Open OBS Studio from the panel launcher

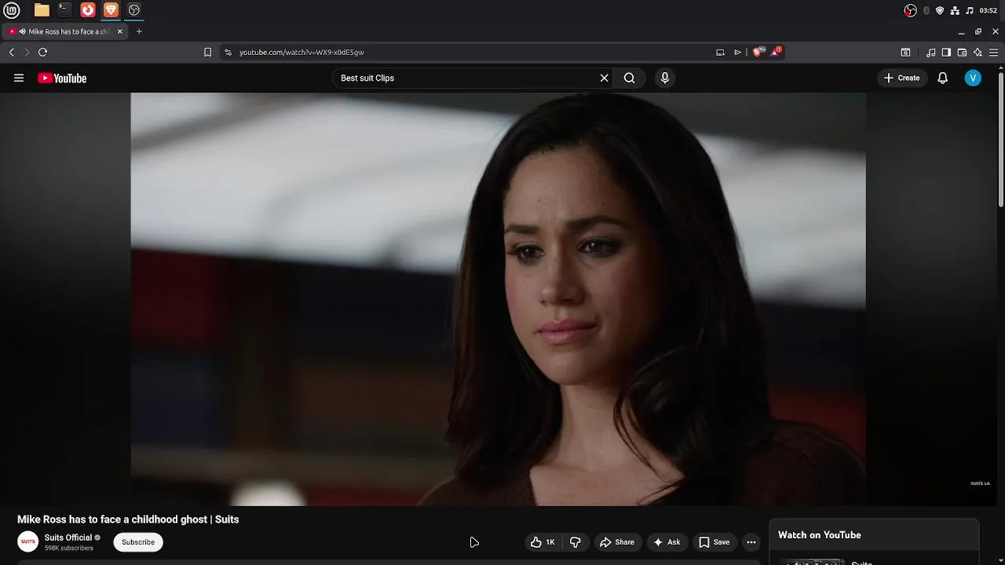pyautogui.click(x=134, y=10)
